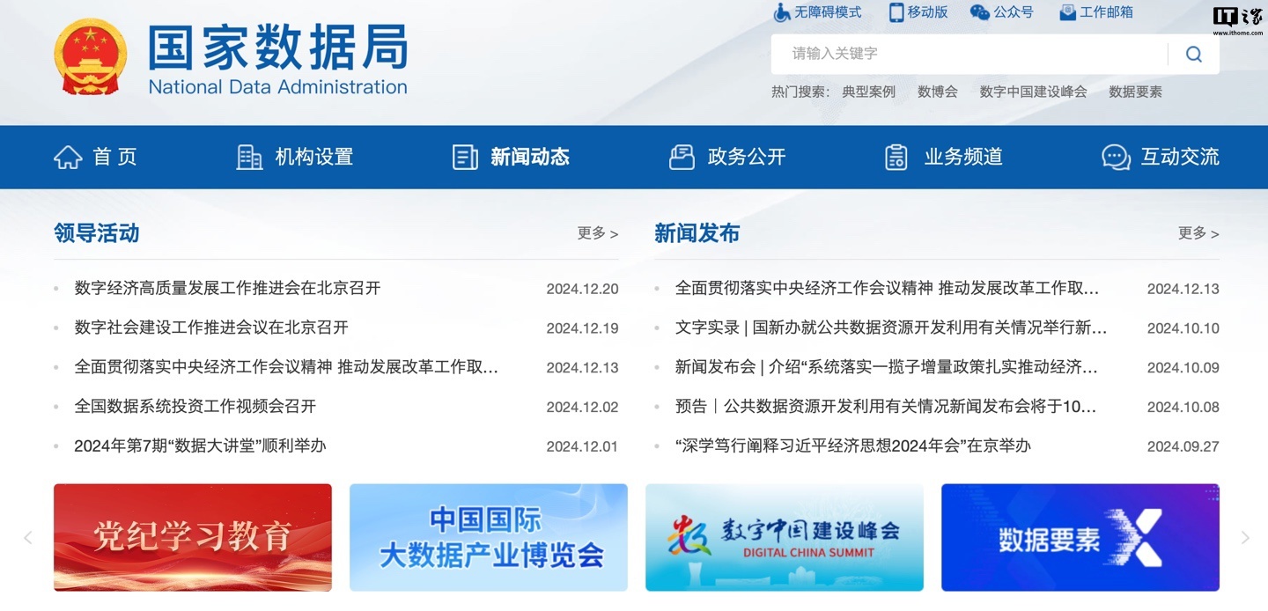Click the National Data Administration English subtitle
Screen dimensions: 1268x611
[x=277, y=87]
